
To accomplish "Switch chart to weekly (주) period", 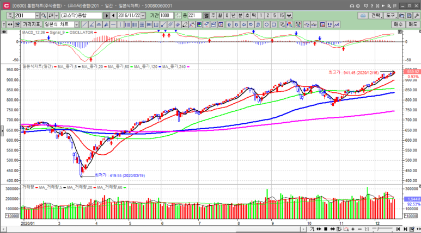I will 213,16.
